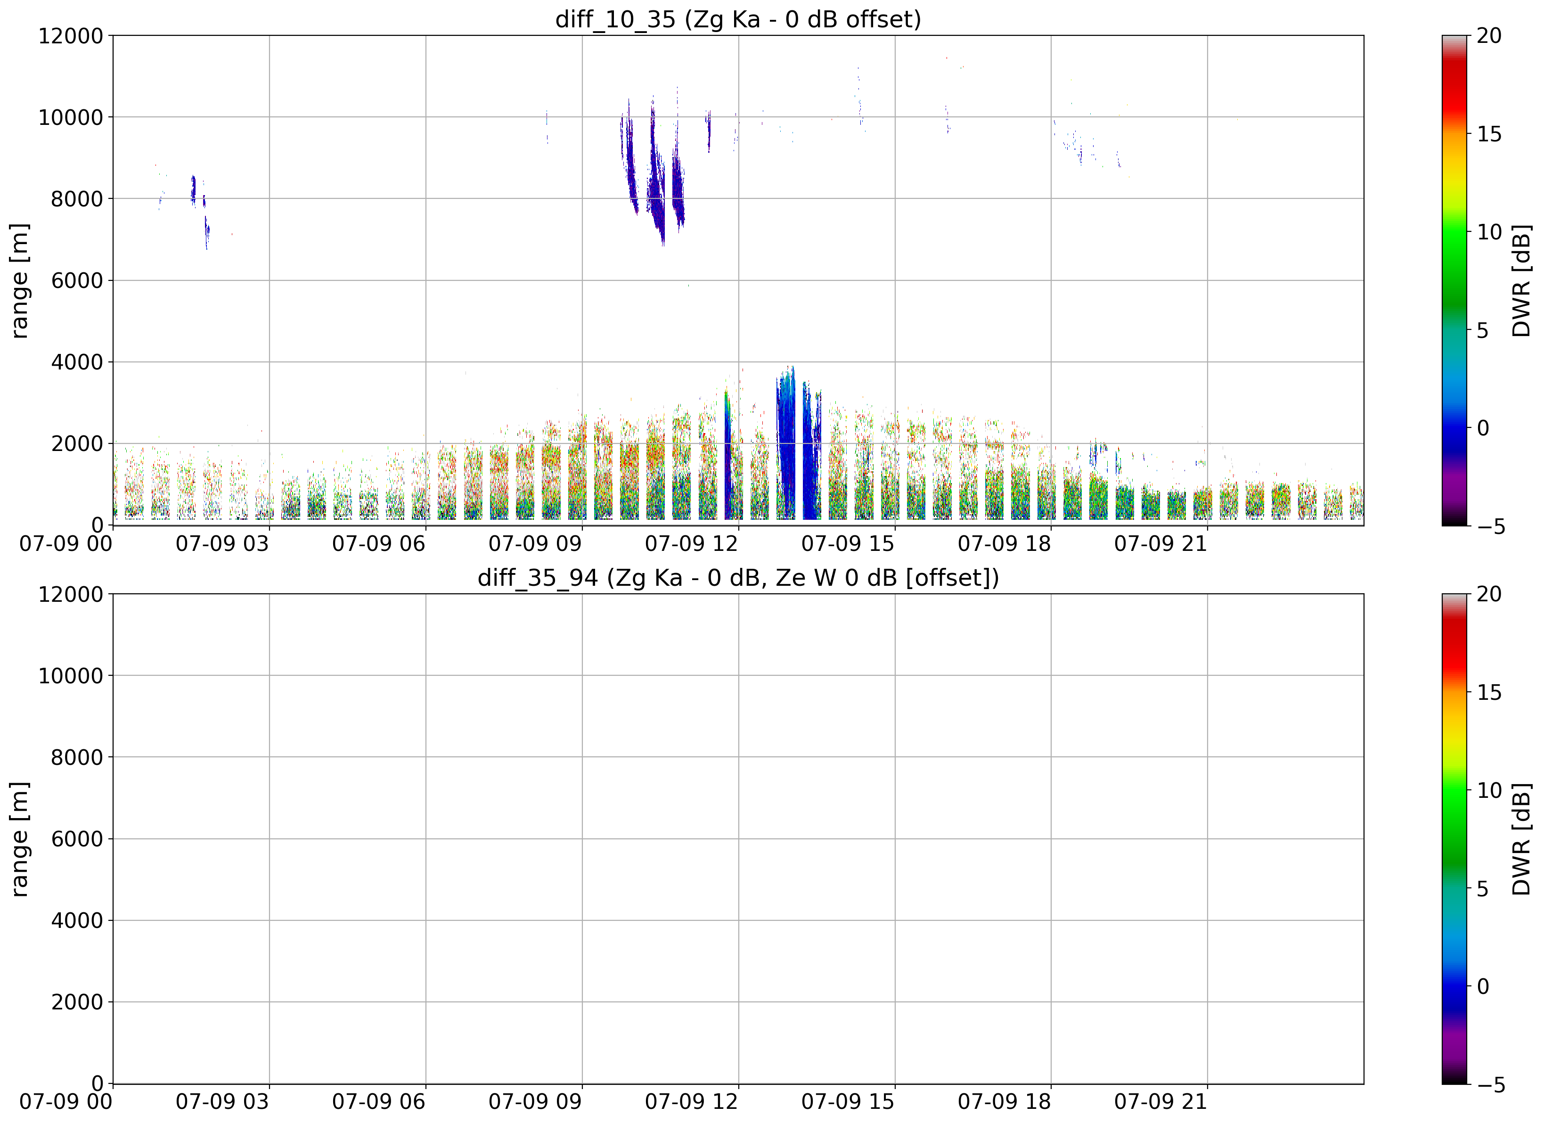Click the "07-09 18" time tick under the diff_10_35 plot
This screenshot has height=1123, width=1544.
point(1005,543)
